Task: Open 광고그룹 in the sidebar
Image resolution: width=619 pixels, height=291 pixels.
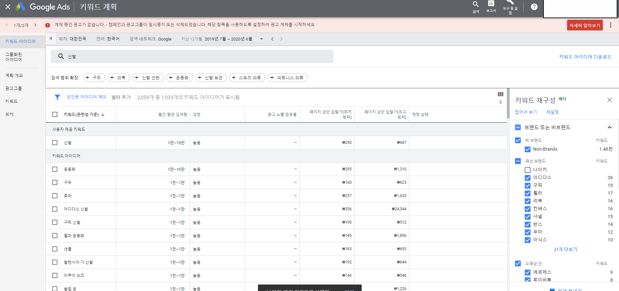Action: pos(14,88)
